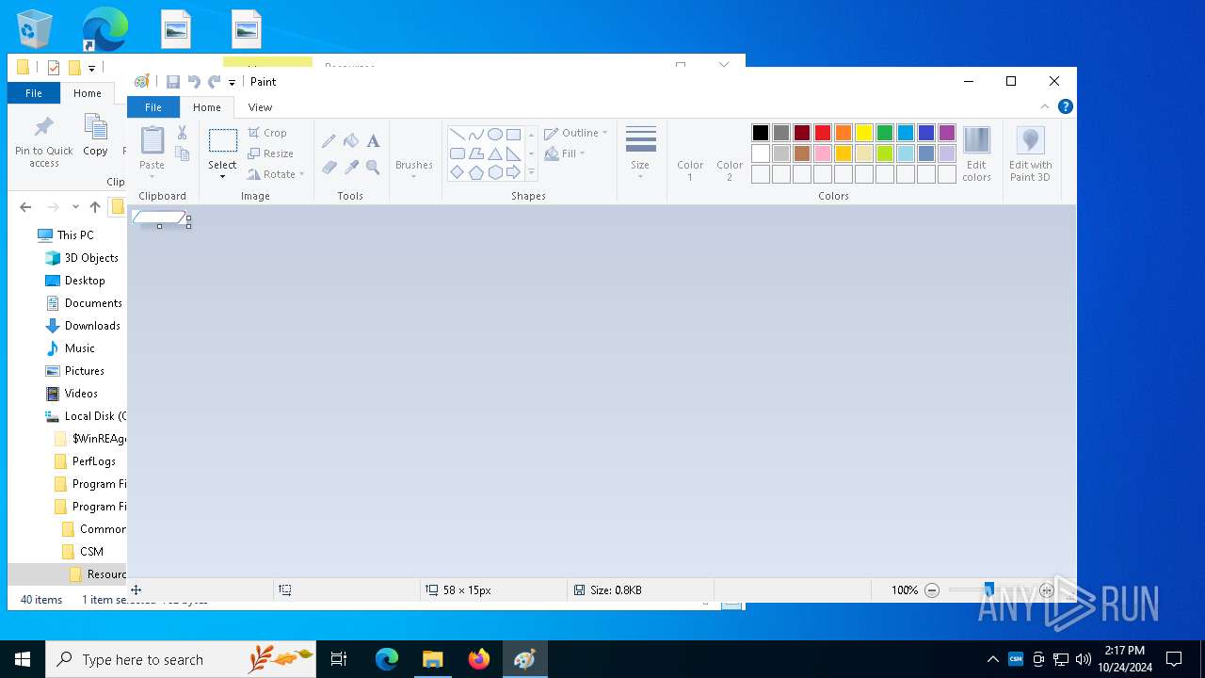Select the Fill with color bucket tool

351,141
